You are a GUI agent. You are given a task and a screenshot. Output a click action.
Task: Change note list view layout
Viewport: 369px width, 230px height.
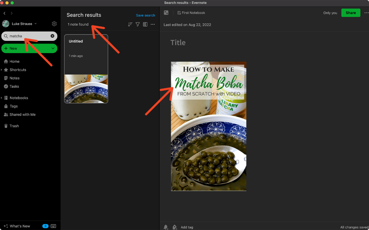point(145,24)
